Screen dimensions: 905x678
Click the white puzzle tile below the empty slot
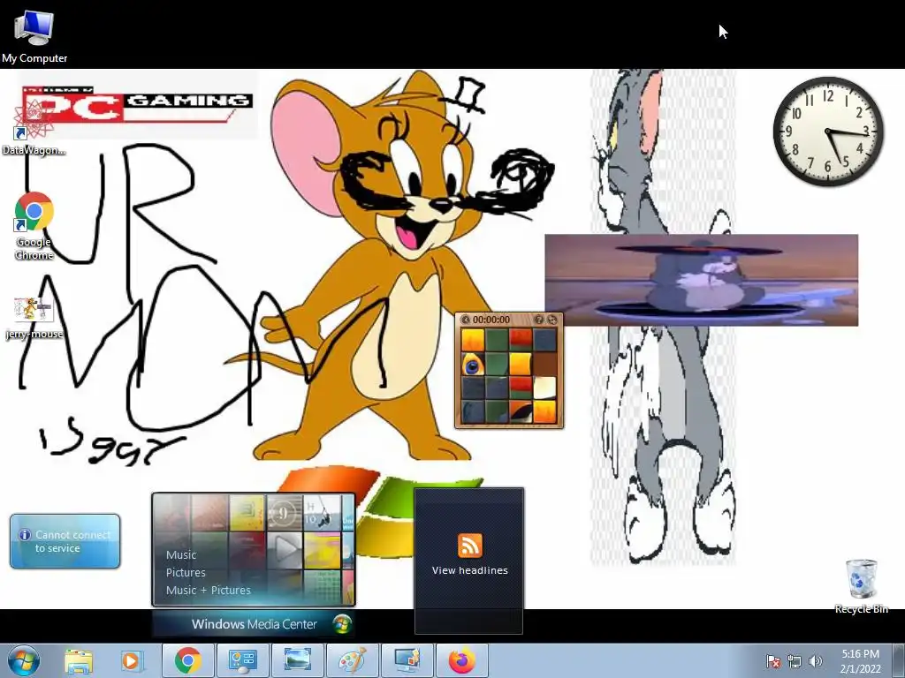point(544,388)
